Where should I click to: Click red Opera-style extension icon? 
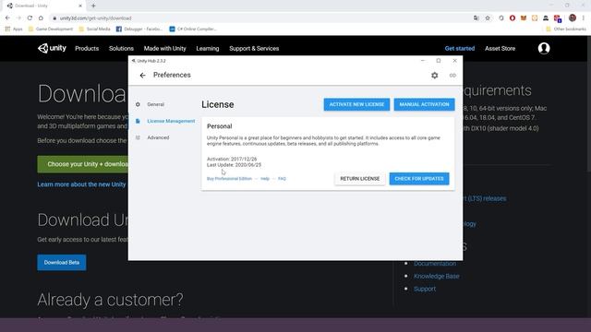click(x=513, y=18)
